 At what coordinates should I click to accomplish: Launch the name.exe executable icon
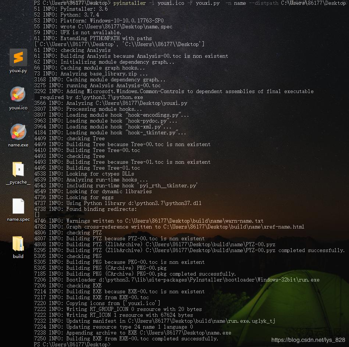click(18, 132)
